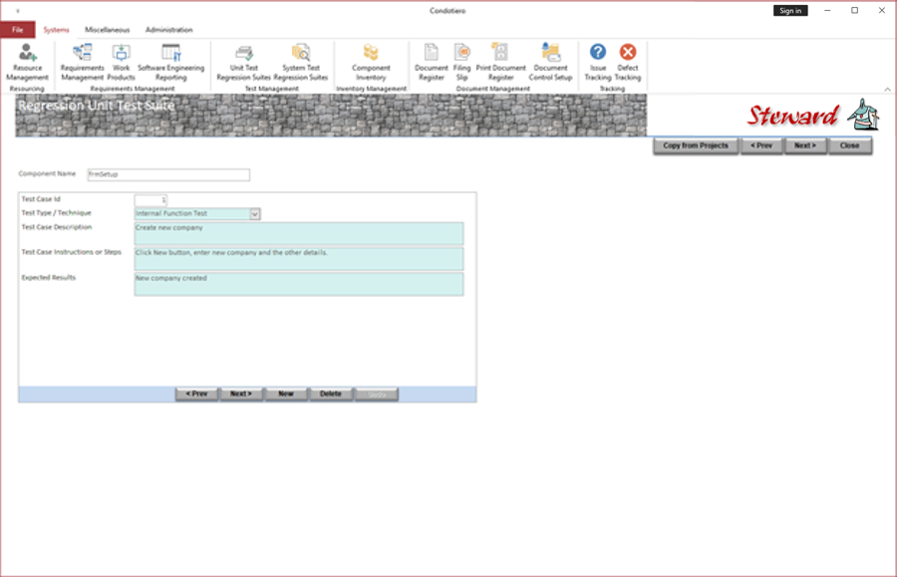Switch to the Miscellaneous tab

pyautogui.click(x=108, y=30)
